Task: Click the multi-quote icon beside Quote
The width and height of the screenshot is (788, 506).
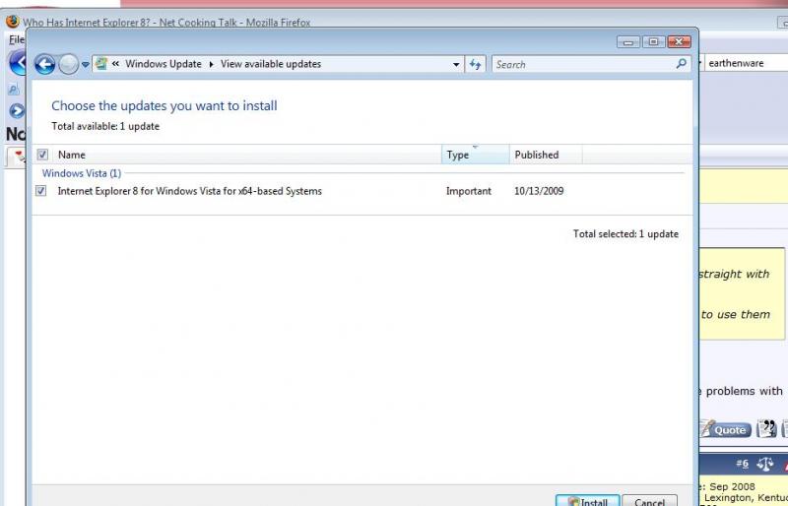Action: (x=765, y=429)
